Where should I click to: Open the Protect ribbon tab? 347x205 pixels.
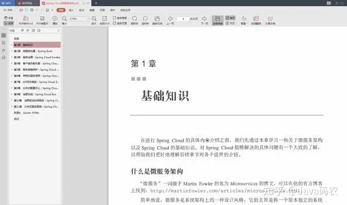pos(113,10)
